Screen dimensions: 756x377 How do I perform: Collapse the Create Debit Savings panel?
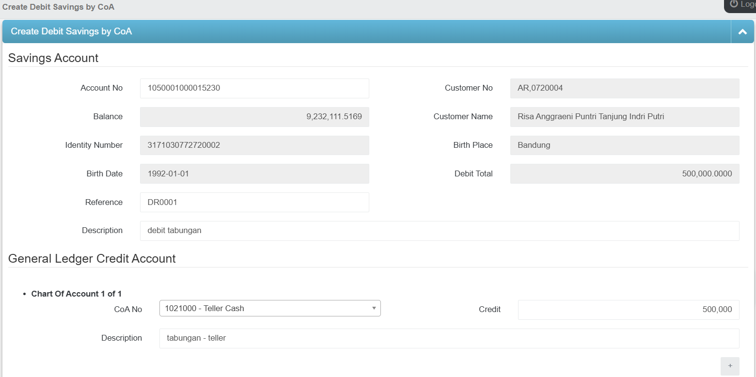pos(742,32)
